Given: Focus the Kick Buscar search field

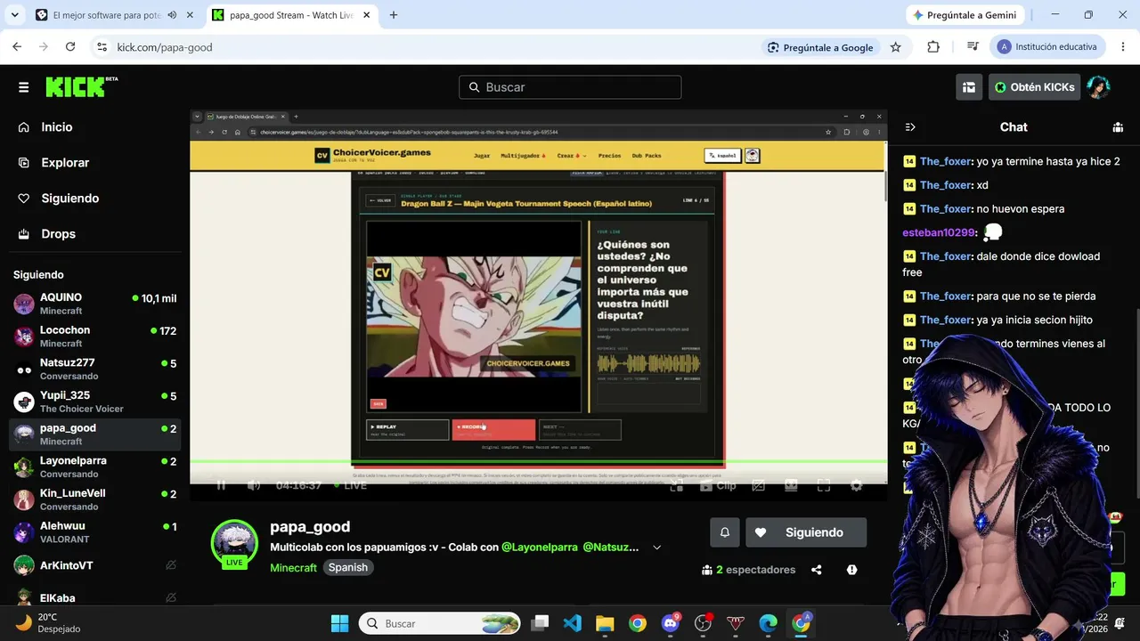Looking at the screenshot, I should [x=570, y=87].
